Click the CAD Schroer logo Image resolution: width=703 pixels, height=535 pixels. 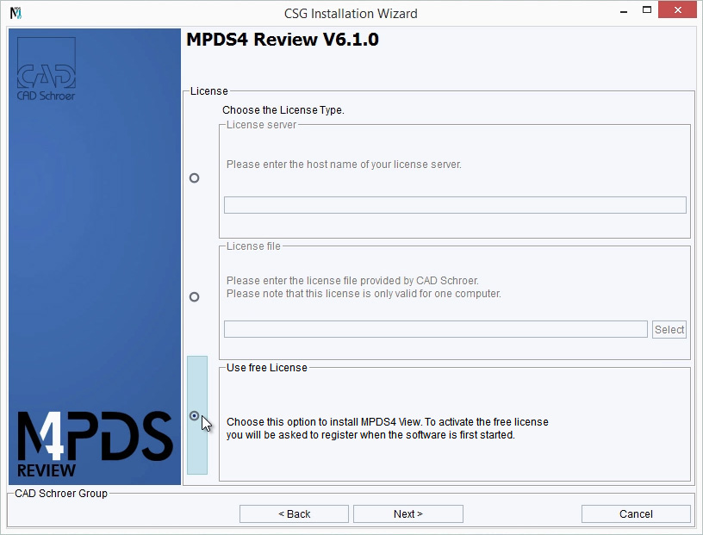click(47, 69)
